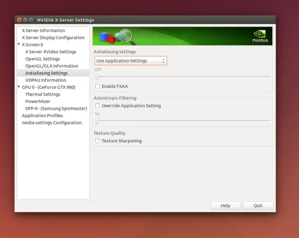The height and width of the screenshot is (238, 299).
Task: Collapse the GPU 0 GeForce GTX 980 node
Action: click(19, 87)
